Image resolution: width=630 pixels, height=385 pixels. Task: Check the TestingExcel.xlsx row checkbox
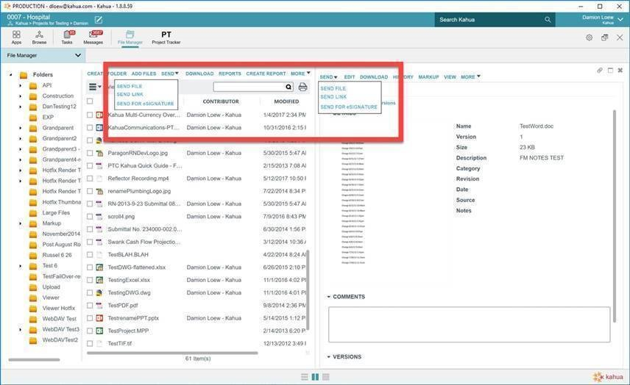(x=90, y=280)
